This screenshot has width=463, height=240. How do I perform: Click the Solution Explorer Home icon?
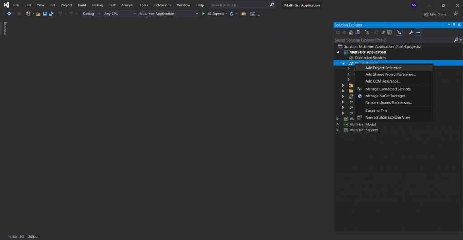(351, 32)
